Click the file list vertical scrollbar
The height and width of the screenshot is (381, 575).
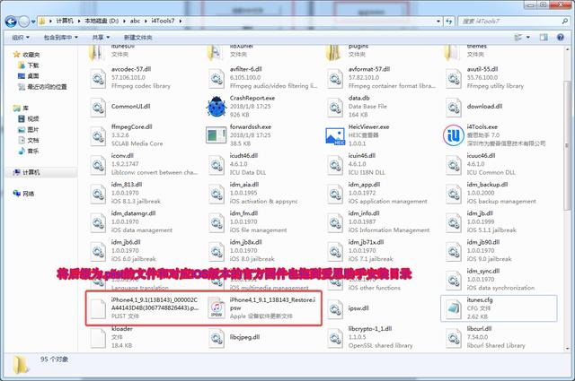pos(568,146)
